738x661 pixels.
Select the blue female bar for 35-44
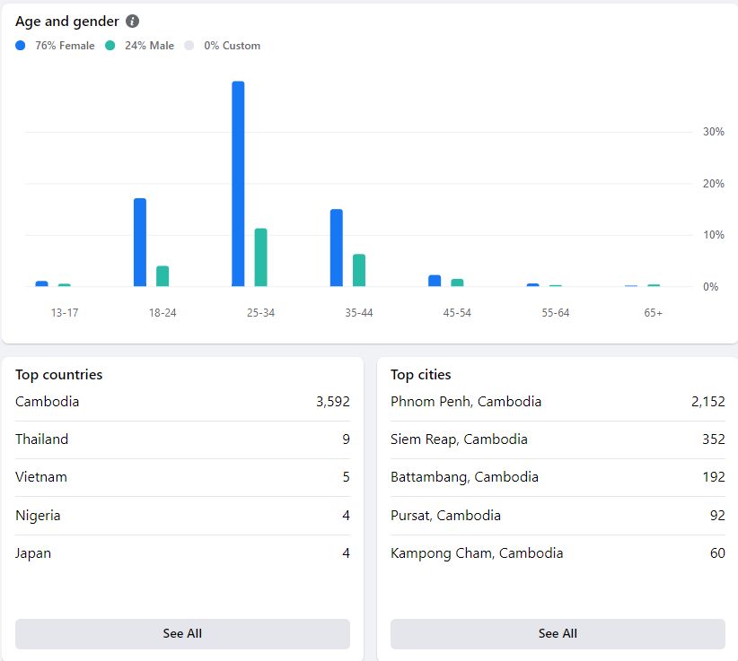pyautogui.click(x=337, y=248)
